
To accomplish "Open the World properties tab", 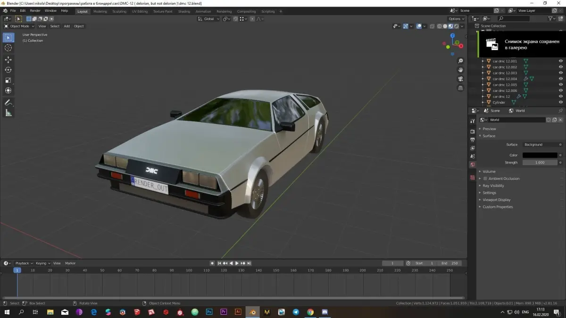I will coord(473,164).
